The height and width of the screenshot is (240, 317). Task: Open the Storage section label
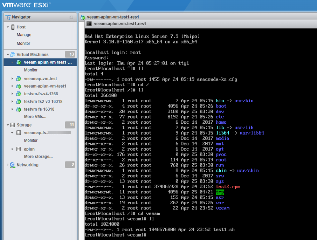24,125
